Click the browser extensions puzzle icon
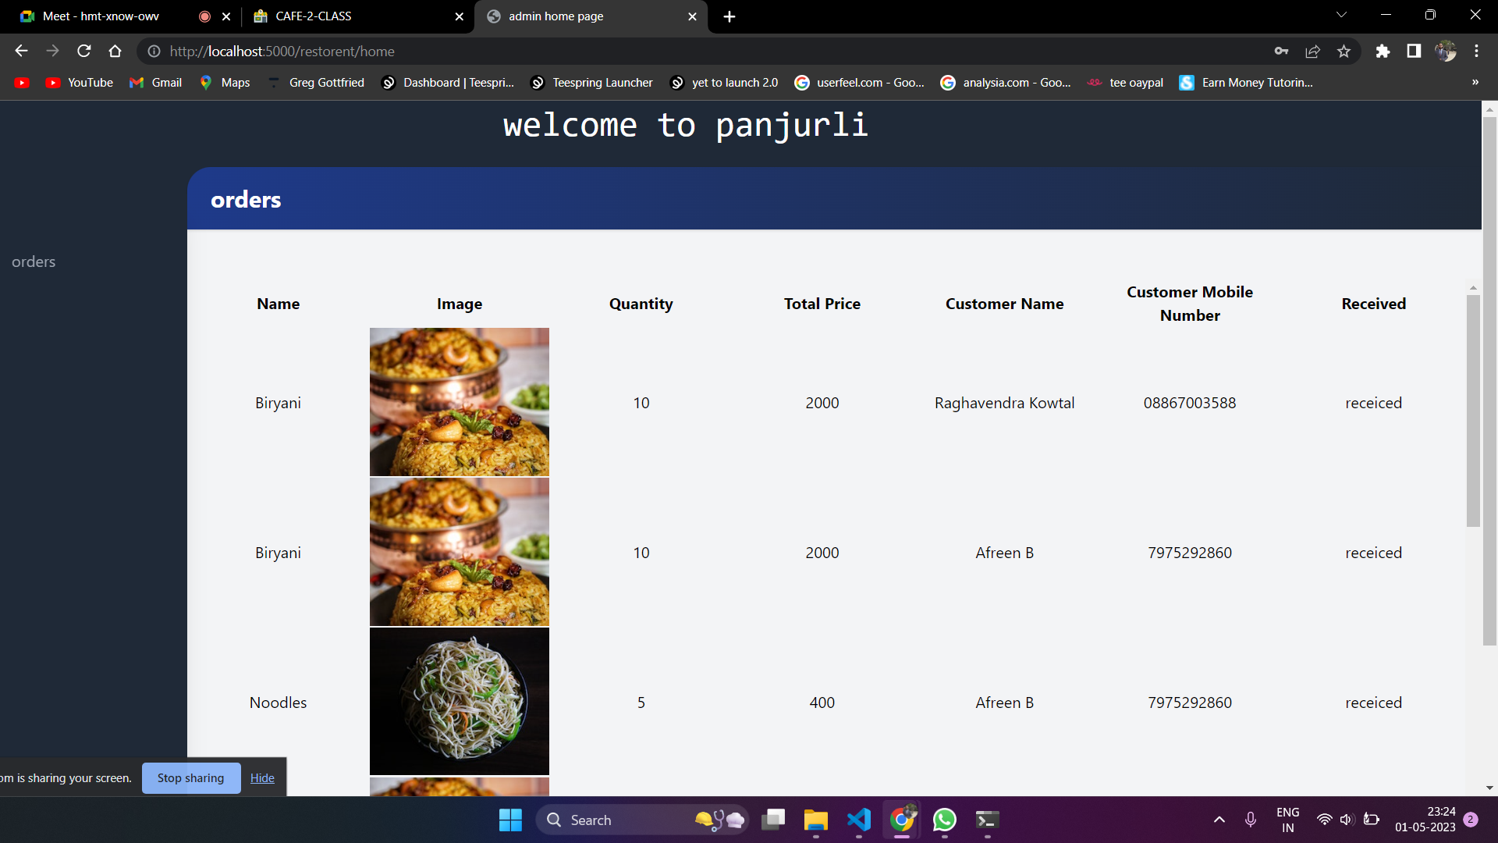The image size is (1498, 843). tap(1383, 51)
